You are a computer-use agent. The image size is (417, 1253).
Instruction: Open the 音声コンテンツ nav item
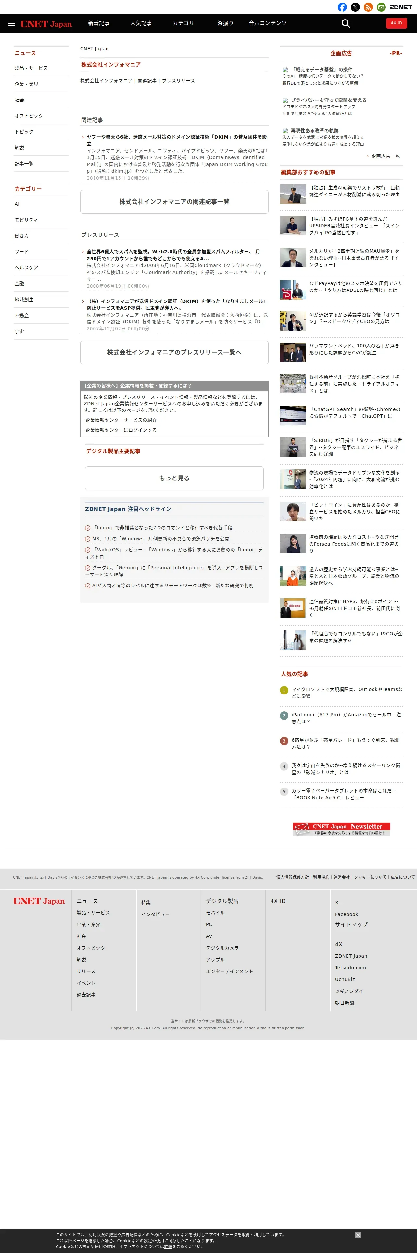point(268,23)
